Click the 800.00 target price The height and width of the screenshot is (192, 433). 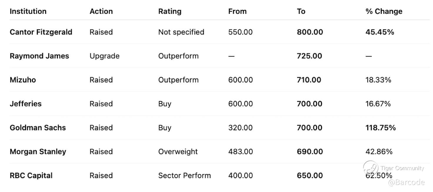(x=310, y=32)
